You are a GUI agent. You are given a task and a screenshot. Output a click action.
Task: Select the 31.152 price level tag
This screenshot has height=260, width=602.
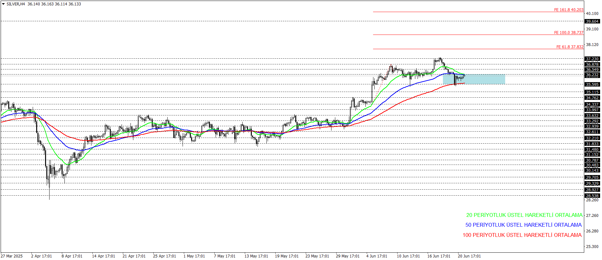592,155
